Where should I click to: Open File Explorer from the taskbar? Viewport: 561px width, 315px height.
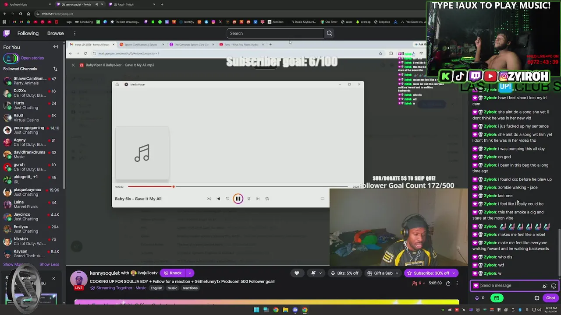pyautogui.click(x=285, y=310)
